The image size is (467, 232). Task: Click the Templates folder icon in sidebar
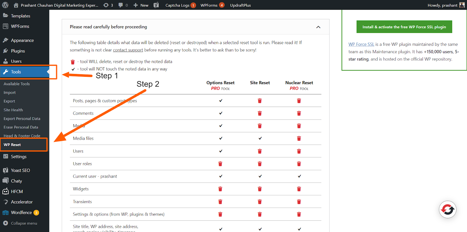click(5, 15)
